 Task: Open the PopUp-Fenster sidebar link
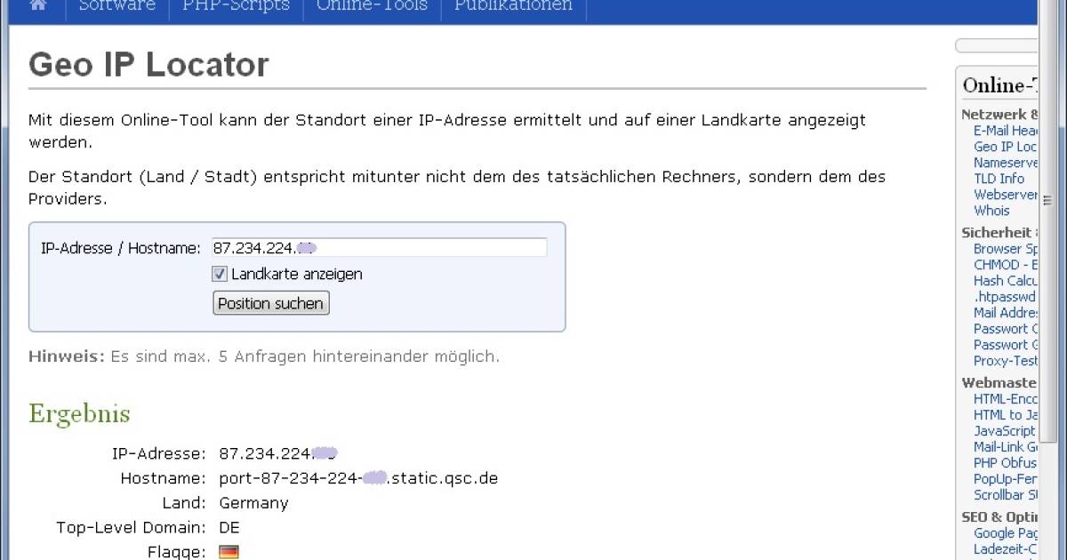(x=1006, y=479)
